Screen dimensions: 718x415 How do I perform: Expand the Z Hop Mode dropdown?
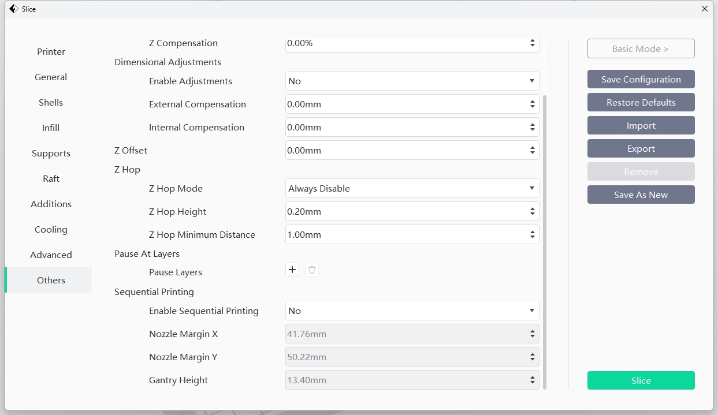412,189
